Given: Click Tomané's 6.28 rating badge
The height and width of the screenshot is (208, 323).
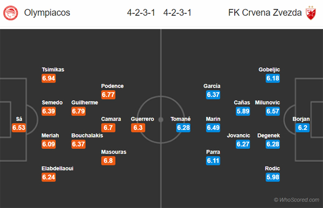Looking at the screenshot, I should (184, 128).
